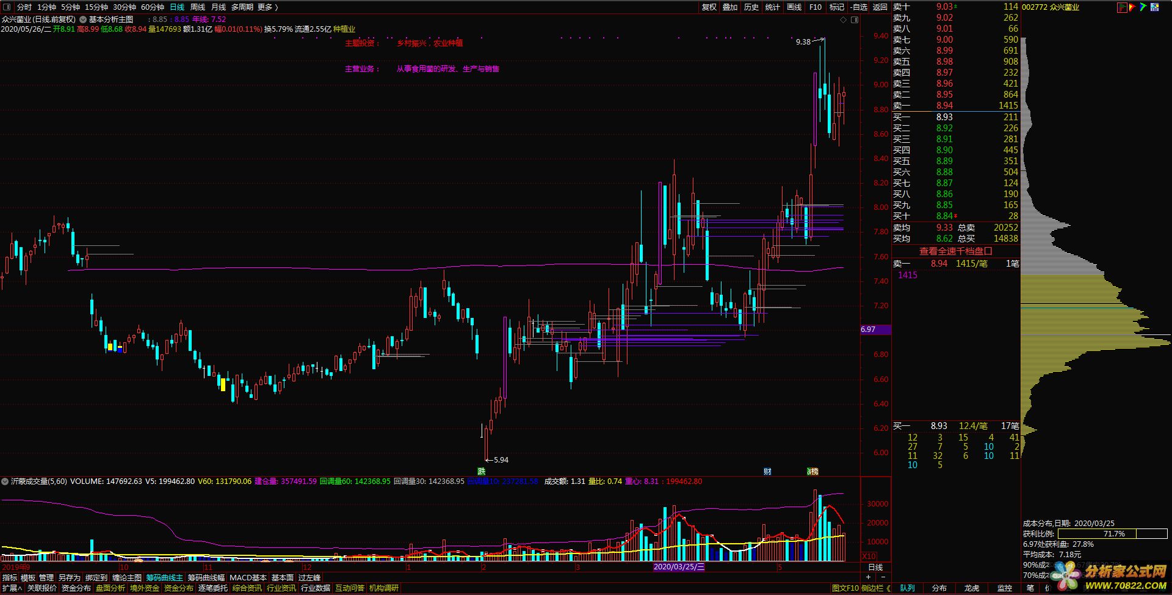Switch to 30分钟 timeframe

click(125, 7)
